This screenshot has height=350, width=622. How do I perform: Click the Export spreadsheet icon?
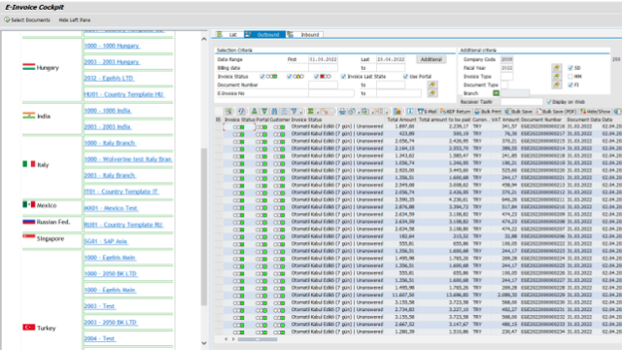(x=365, y=112)
